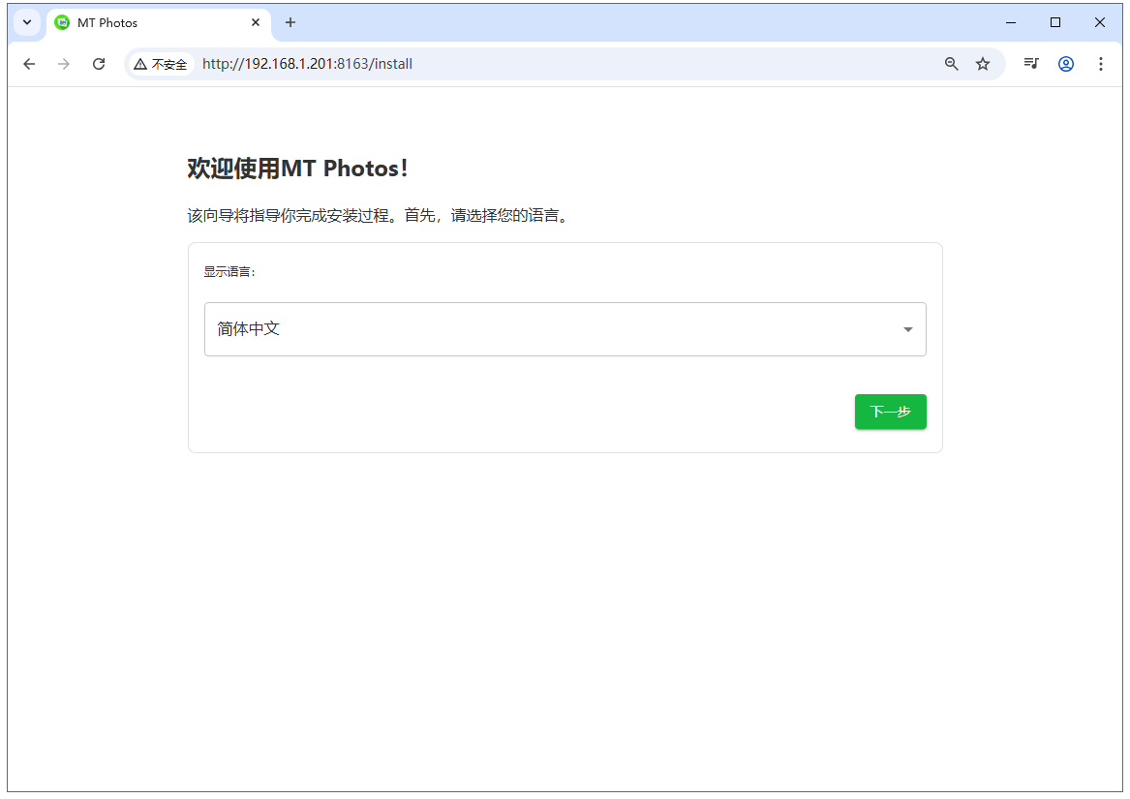
Task: Go back with browser back arrow
Action: [x=29, y=64]
